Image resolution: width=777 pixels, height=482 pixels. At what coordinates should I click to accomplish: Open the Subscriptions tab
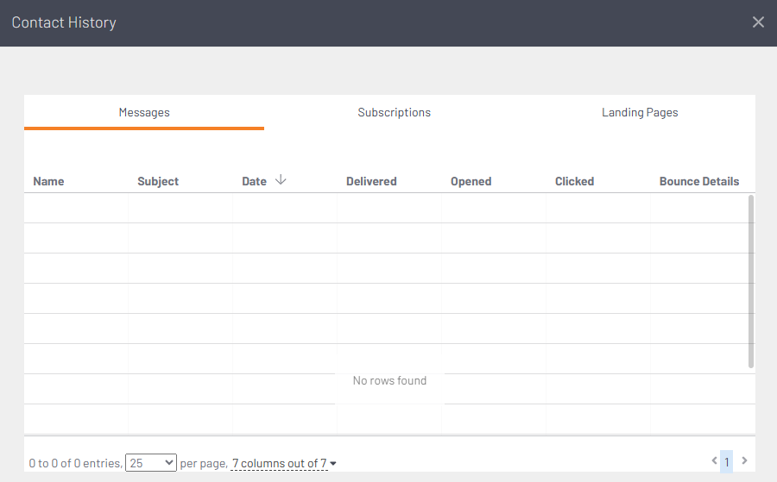tap(394, 112)
